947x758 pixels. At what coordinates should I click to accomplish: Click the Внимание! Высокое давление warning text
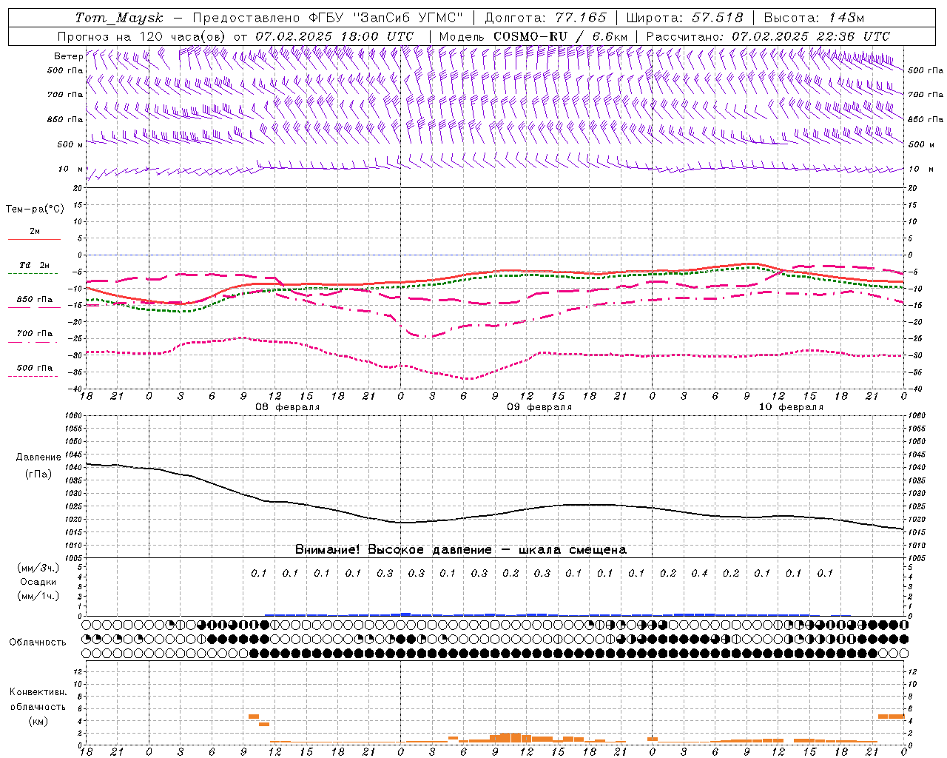460,549
